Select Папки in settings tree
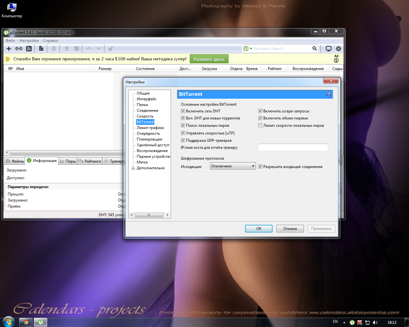 tap(142, 105)
